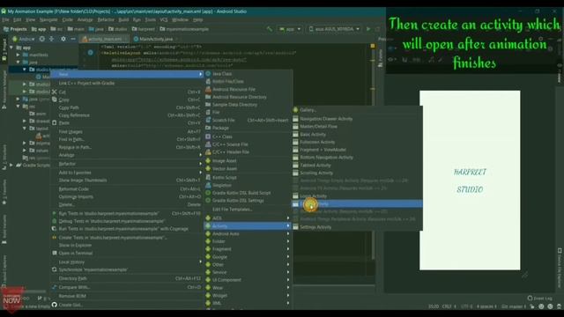Click the Android Resource Directory folder icon
564x317 pixels.
(208, 97)
